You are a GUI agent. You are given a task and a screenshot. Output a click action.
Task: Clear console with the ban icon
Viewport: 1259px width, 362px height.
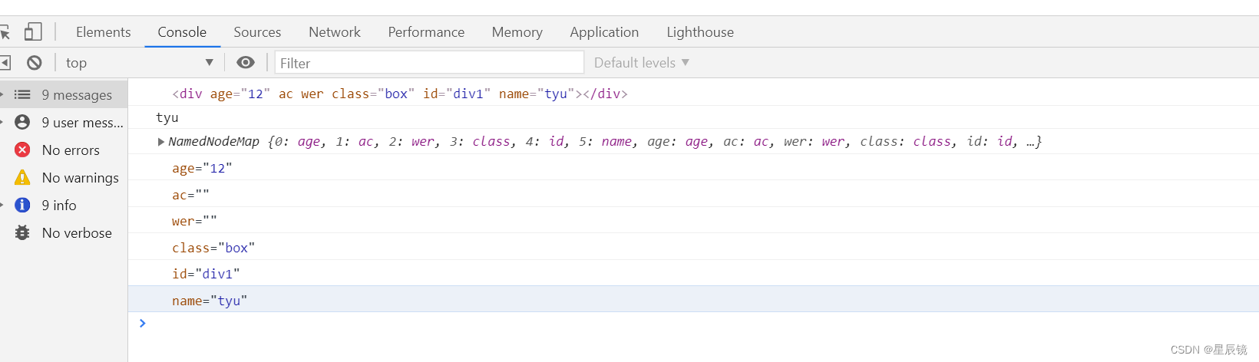35,63
